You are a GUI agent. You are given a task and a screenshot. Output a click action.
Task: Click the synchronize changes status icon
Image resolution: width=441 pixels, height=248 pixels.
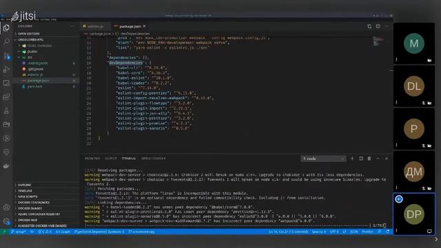pyautogui.click(x=32, y=232)
